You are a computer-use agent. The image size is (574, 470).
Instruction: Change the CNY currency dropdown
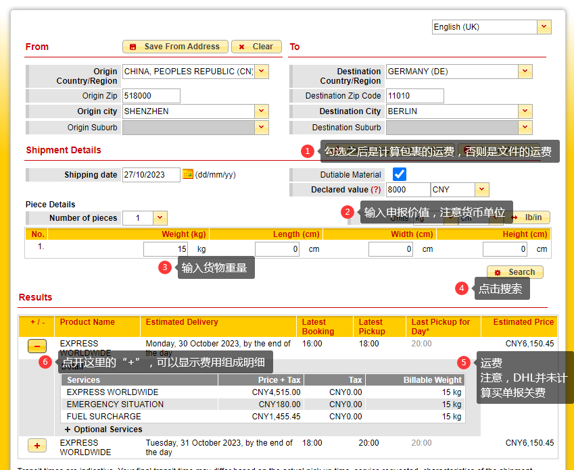click(x=481, y=190)
